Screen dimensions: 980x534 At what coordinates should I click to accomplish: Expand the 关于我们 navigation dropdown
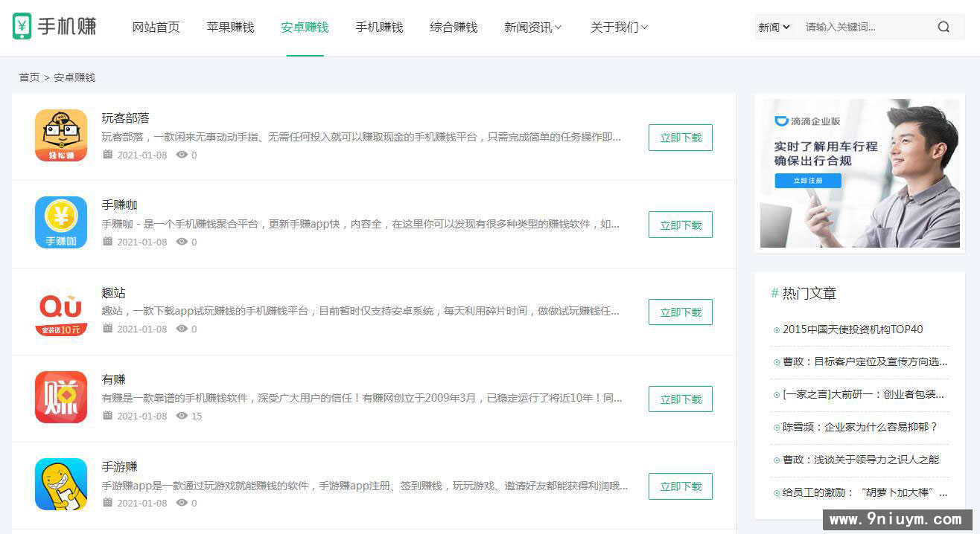coord(618,26)
